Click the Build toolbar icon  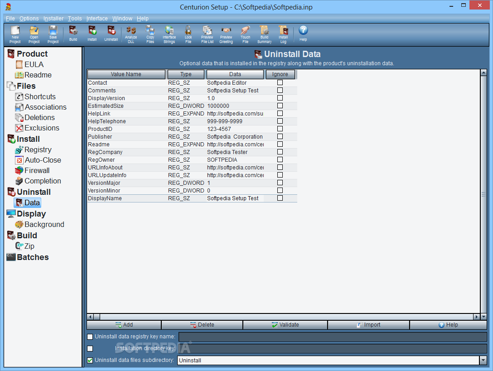73,34
